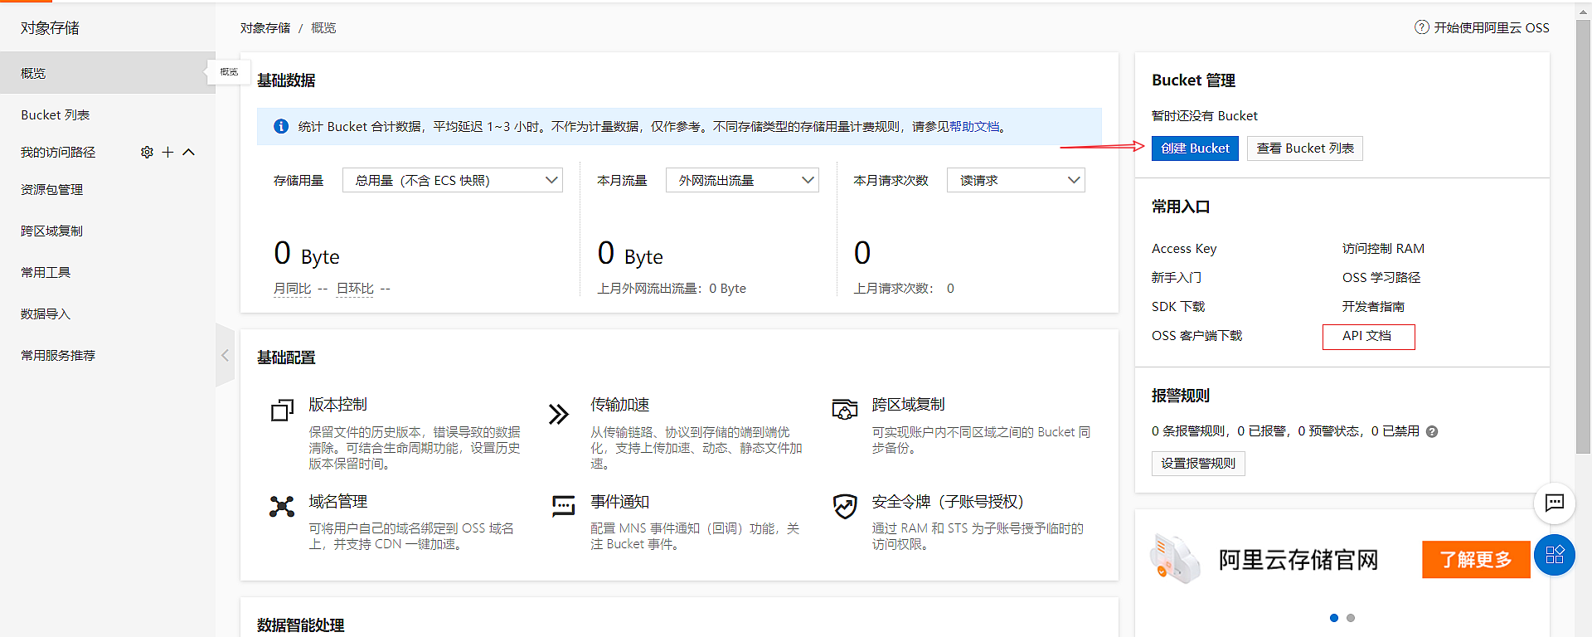Viewport: 1592px width, 637px height.
Task: Click the 创建 Bucket button
Action: 1195,148
